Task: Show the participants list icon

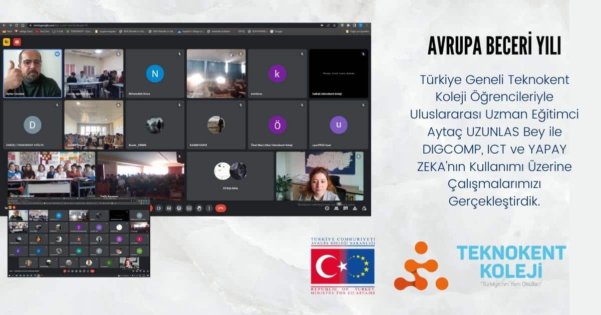Action: (336, 208)
